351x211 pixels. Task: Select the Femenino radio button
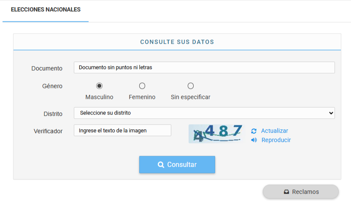(x=142, y=86)
